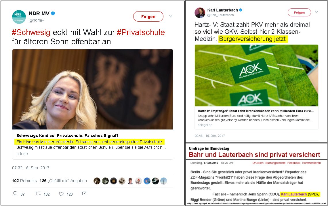The width and height of the screenshot is (328, 206).
Task: Open the AOK cards article image
Action: pyautogui.click(x=256, y=75)
